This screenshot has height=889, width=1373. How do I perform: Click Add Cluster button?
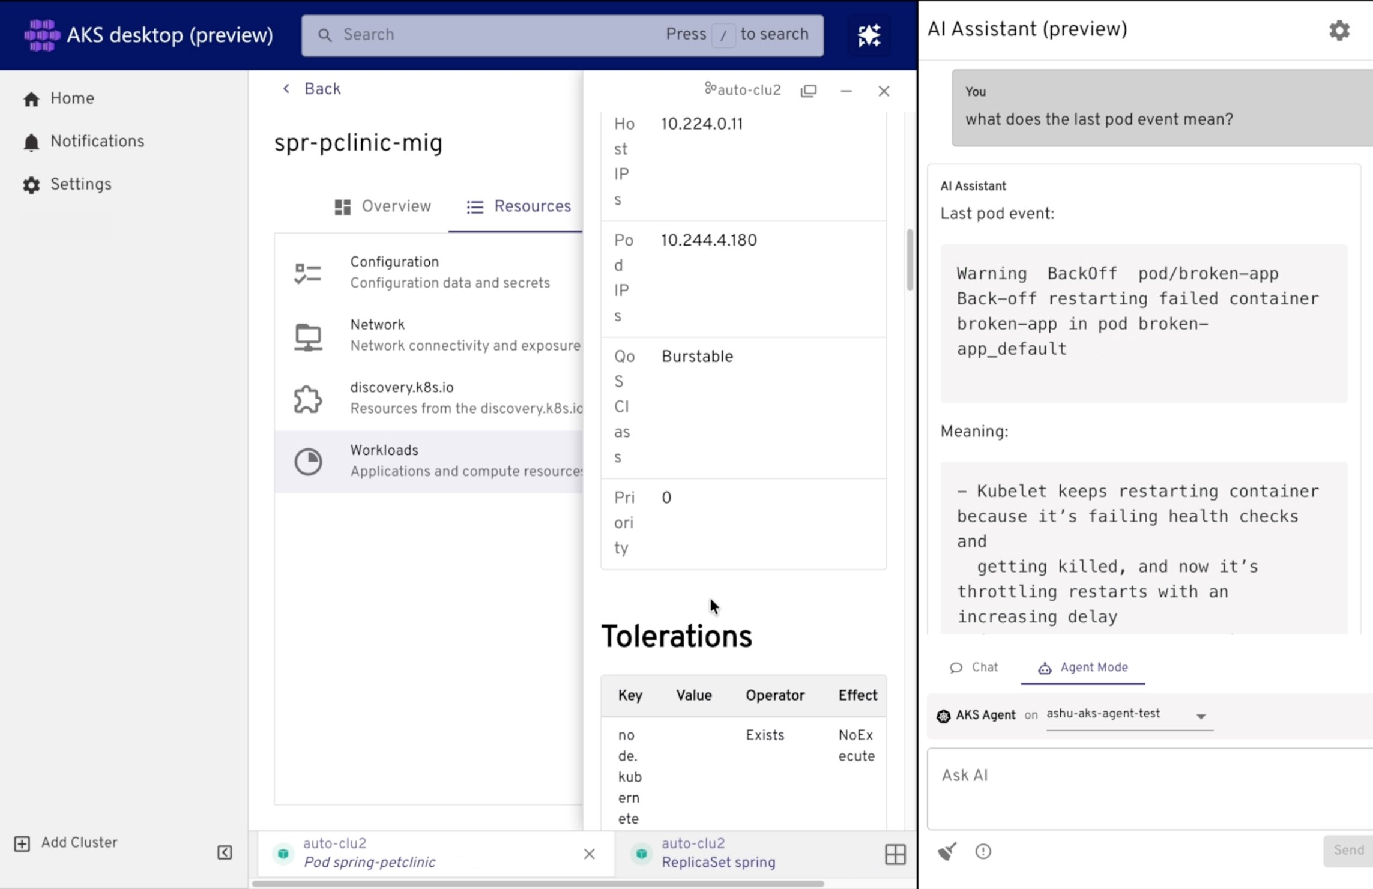pyautogui.click(x=66, y=843)
